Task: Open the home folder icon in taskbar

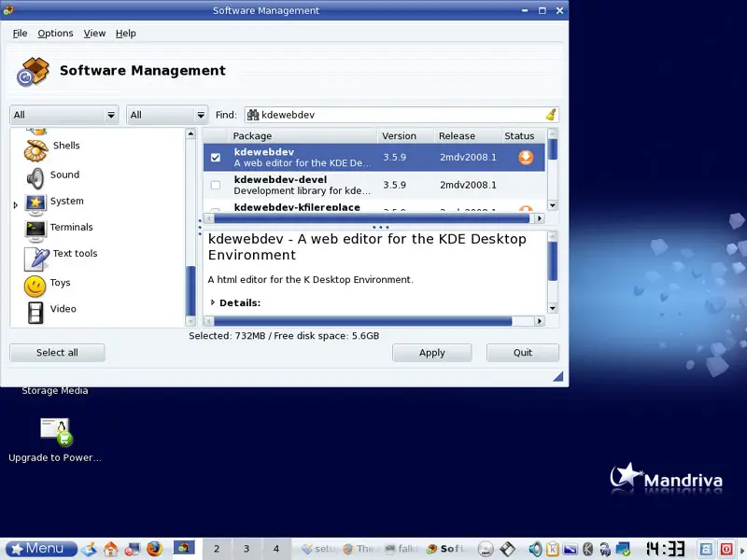Action: 110,549
